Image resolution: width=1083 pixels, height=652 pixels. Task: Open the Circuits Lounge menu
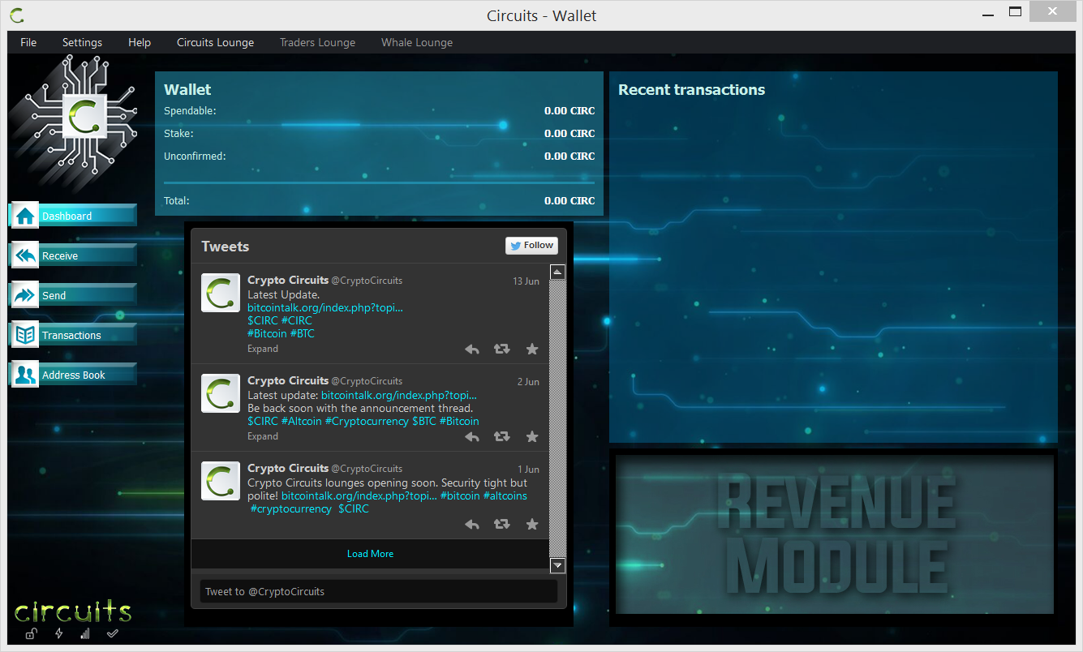[x=215, y=42]
